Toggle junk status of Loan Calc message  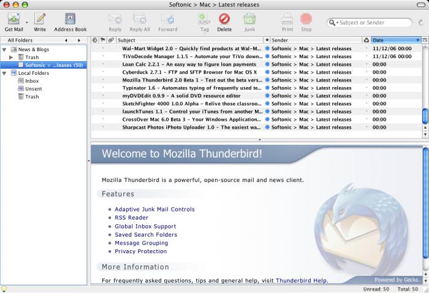tap(366, 64)
